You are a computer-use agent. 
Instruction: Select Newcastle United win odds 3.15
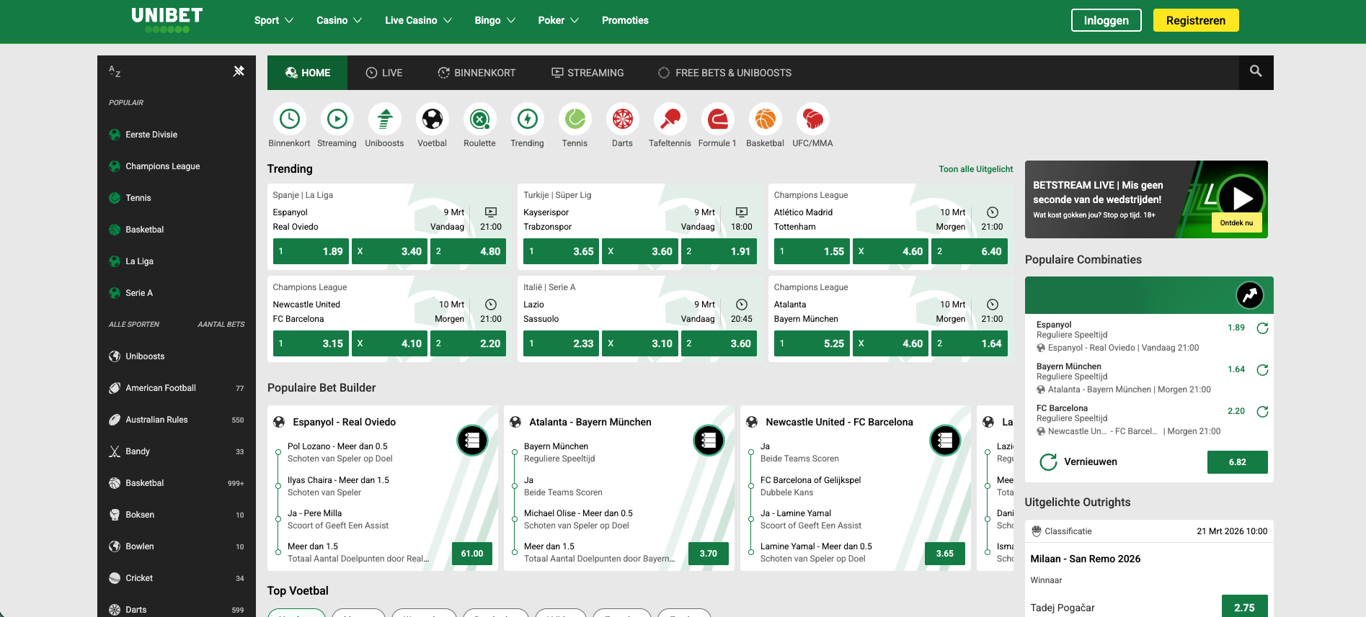[x=311, y=343]
